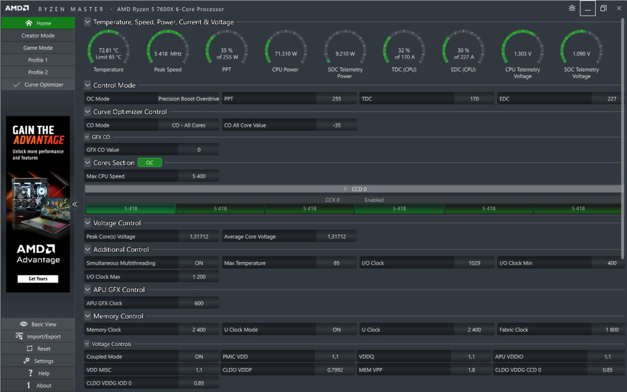This screenshot has height=392, width=627.
Task: Click the Settings gear icon
Action: (x=26, y=361)
